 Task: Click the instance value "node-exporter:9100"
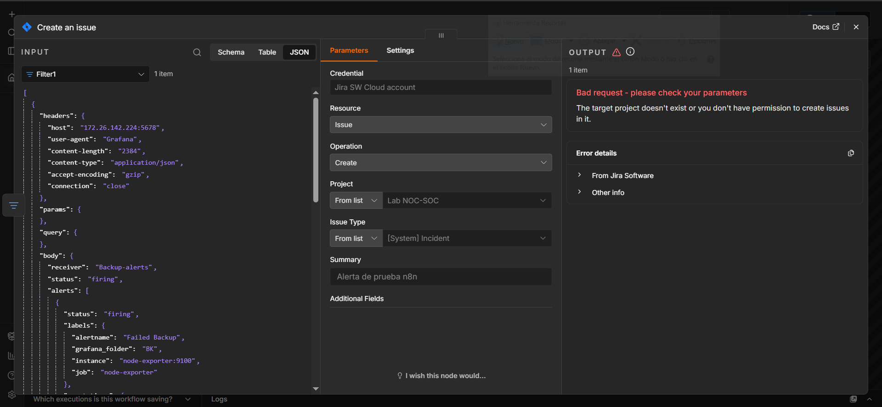158,361
